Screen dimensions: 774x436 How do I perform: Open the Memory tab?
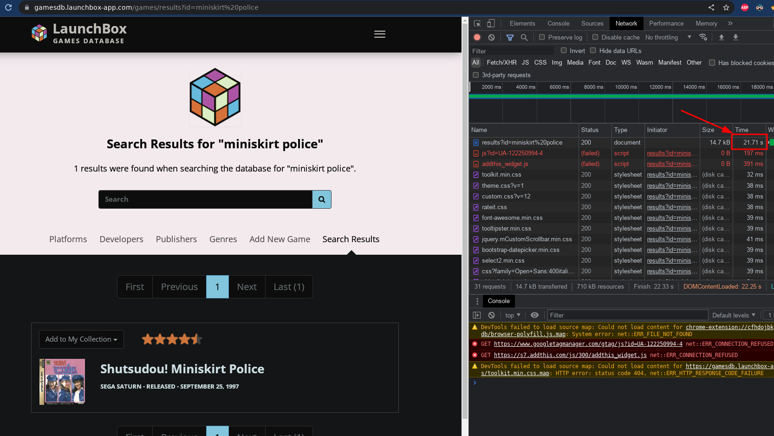706,23
